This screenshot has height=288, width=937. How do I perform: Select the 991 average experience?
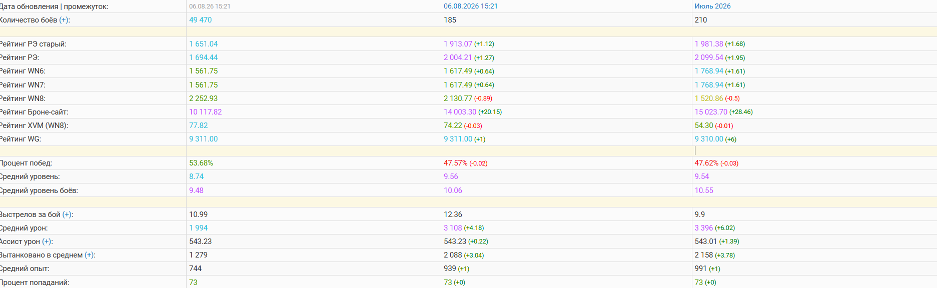[x=700, y=268]
